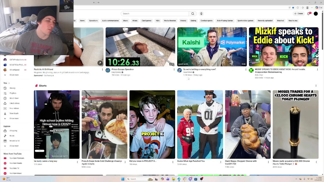Select the Recently uploaded chip
The width and height of the screenshot is (324, 182).
(265, 21)
